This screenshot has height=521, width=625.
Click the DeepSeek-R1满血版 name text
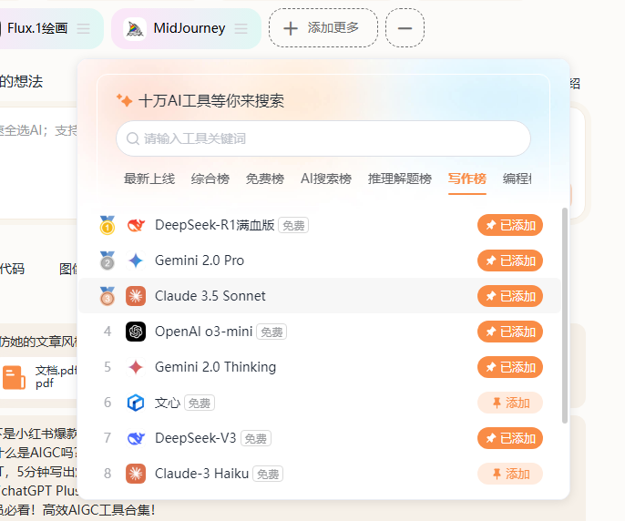point(215,225)
